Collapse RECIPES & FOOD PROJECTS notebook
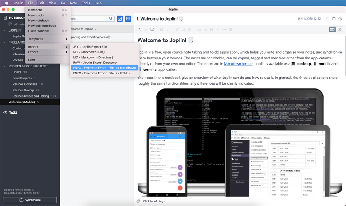The height and width of the screenshot is (206, 346). coord(5,66)
